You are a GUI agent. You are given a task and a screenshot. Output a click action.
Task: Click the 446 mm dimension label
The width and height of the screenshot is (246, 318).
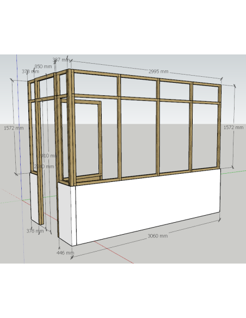pos(65,253)
